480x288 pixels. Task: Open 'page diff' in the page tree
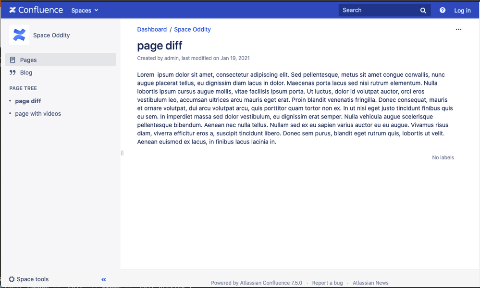click(x=28, y=101)
